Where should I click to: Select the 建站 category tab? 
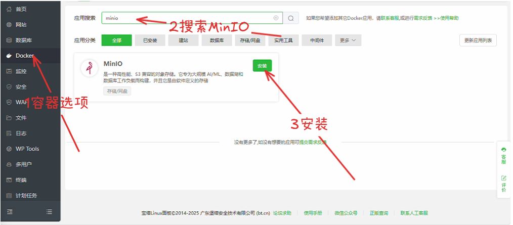(183, 40)
